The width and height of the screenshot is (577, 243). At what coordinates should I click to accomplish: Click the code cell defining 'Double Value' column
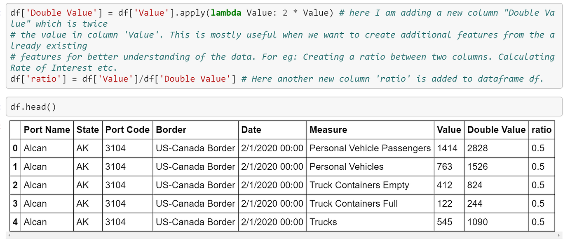pos(284,46)
